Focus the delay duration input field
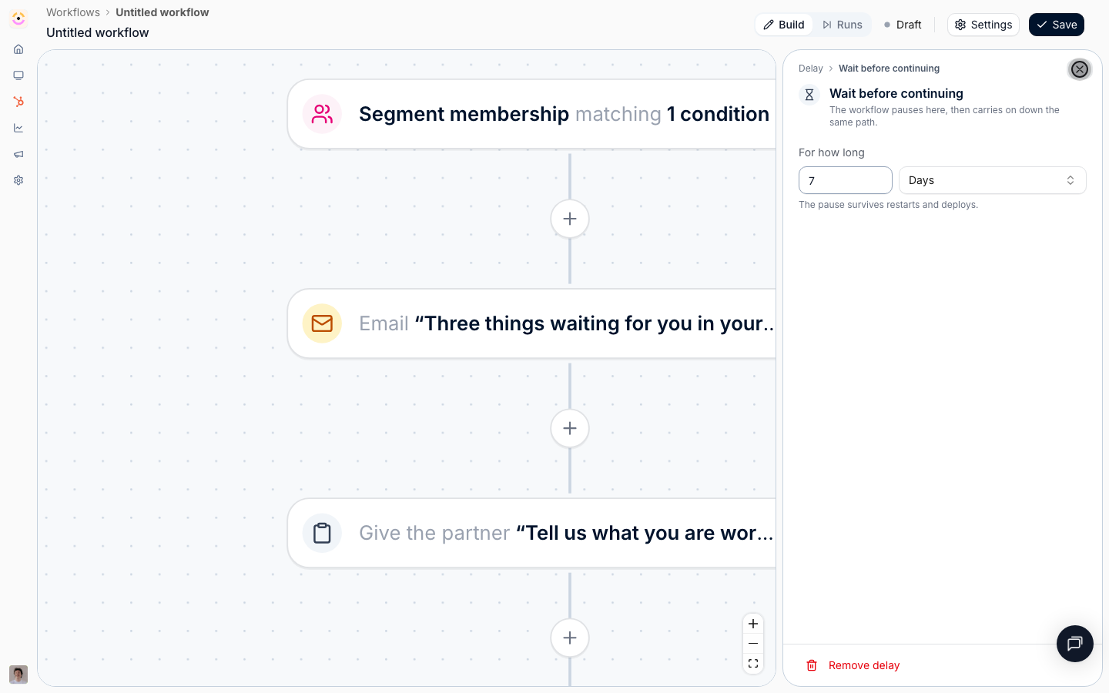Image resolution: width=1109 pixels, height=693 pixels. (x=846, y=180)
